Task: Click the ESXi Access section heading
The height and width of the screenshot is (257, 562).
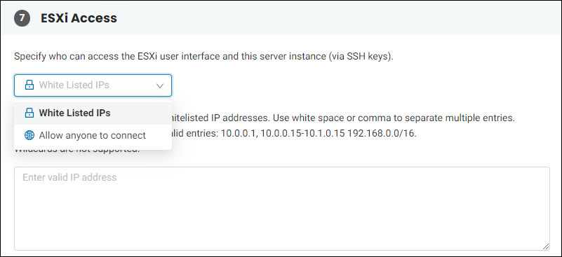Action: [x=79, y=18]
